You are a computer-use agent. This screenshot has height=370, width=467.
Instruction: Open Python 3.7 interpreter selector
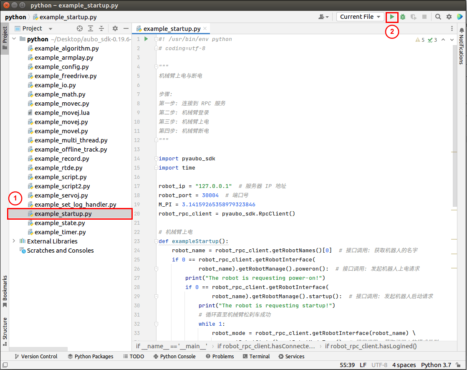pos(436,365)
